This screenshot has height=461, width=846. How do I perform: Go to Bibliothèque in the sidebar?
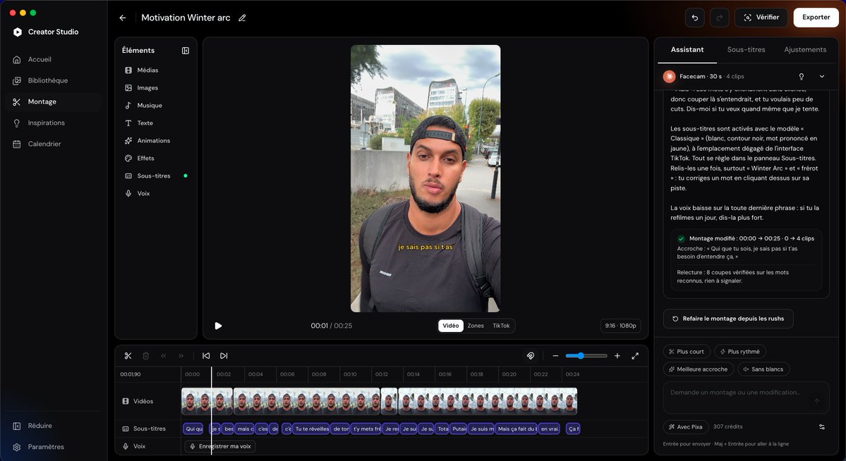point(54,81)
